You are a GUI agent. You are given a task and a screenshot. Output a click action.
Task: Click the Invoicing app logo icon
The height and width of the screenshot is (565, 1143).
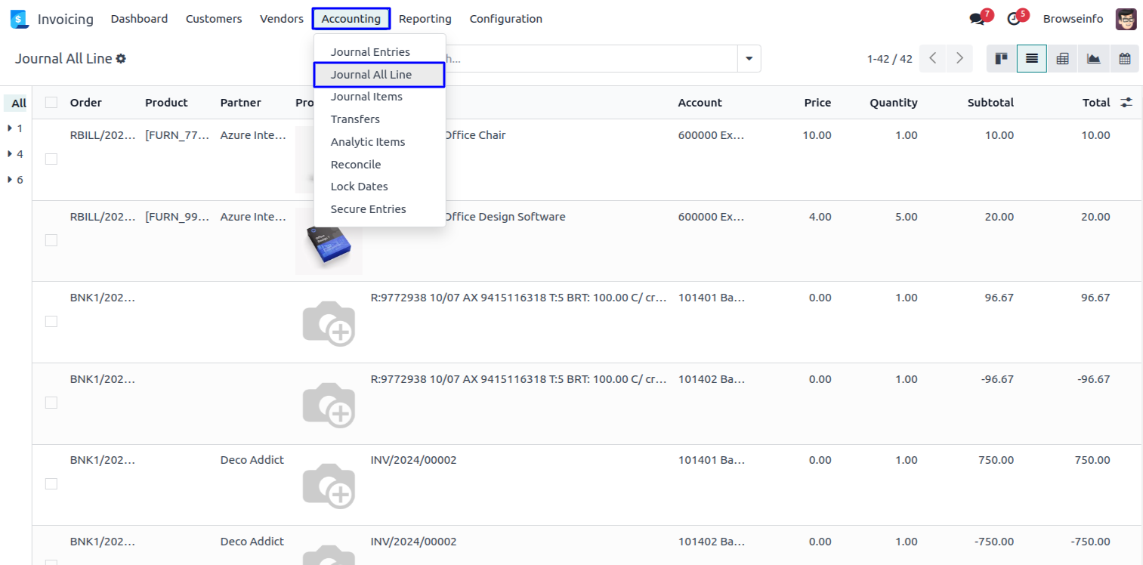[19, 19]
